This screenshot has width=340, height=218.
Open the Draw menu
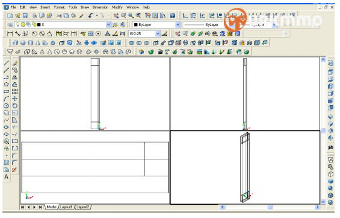click(x=85, y=7)
